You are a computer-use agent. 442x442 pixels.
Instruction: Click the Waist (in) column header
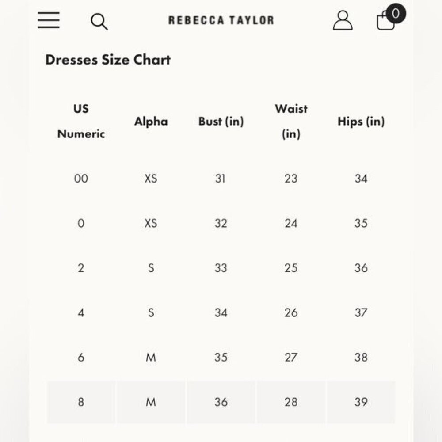[x=291, y=121]
